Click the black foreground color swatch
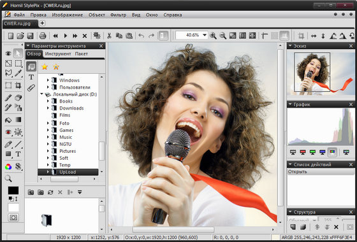Screen dimensions: 357x242 (x=13, y=190)
